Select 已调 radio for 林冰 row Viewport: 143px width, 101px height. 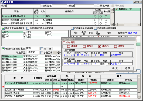tap(95, 16)
